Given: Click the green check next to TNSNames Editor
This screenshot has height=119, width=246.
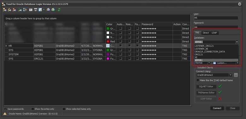Looking at the screenshot, I should (220, 92).
